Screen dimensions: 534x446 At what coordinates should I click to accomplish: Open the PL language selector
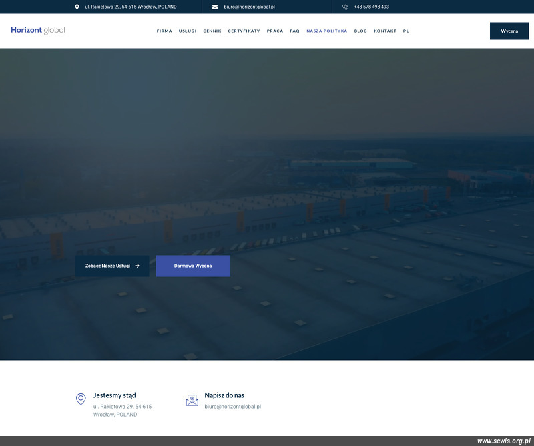(406, 31)
